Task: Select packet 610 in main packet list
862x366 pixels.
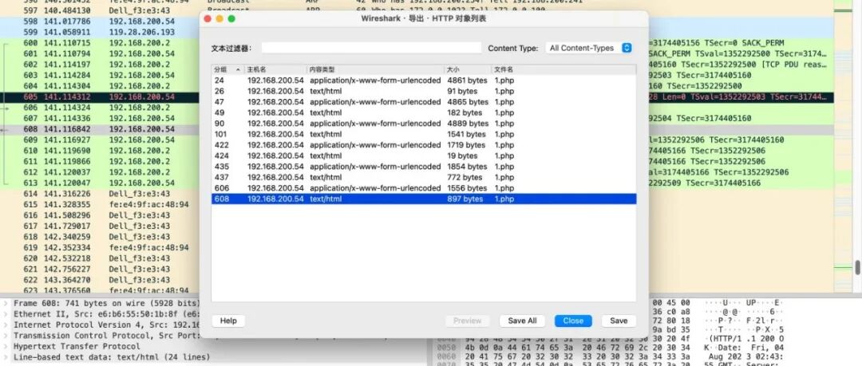Action: pyautogui.click(x=99, y=151)
